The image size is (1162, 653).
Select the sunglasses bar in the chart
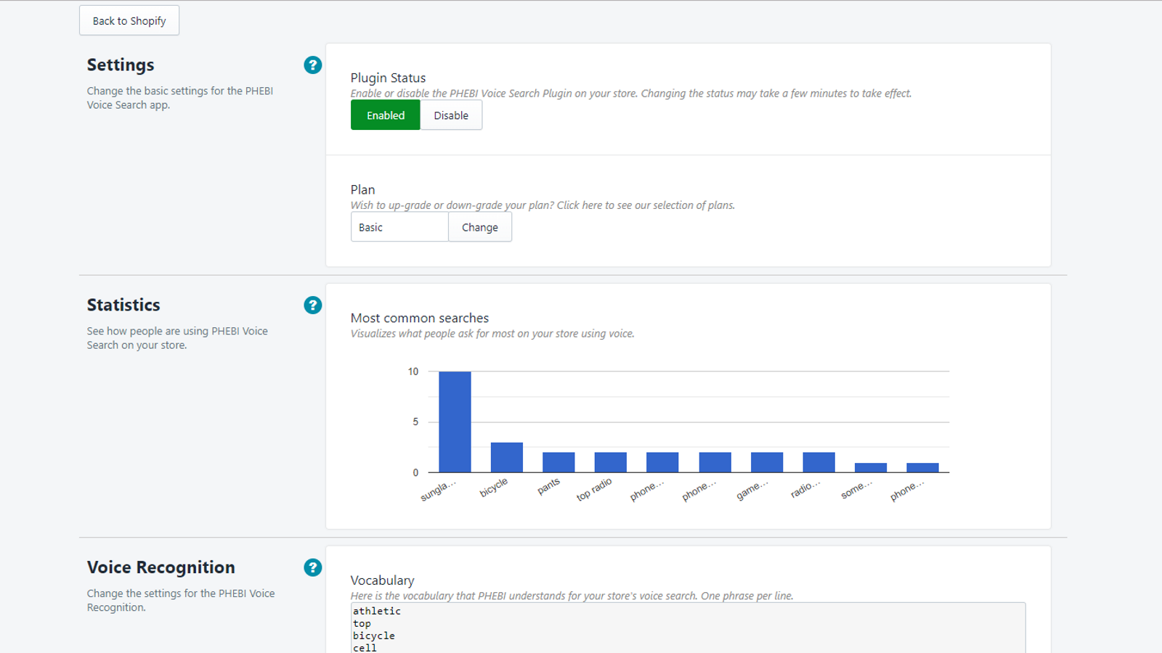pyautogui.click(x=455, y=422)
